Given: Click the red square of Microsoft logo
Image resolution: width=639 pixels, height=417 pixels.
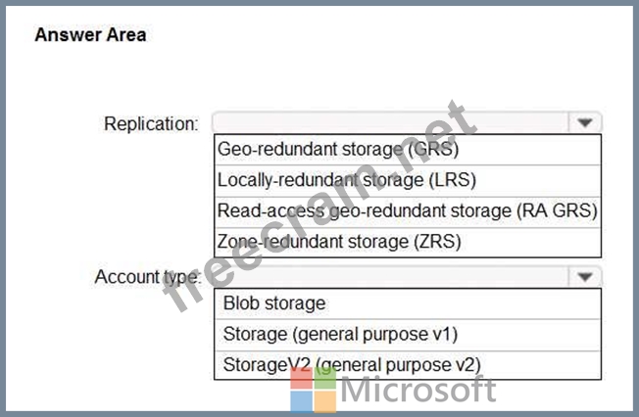Looking at the screenshot, I should [301, 378].
